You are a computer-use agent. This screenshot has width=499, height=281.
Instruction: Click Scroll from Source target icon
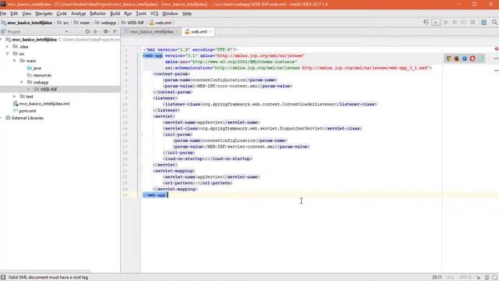click(x=87, y=31)
